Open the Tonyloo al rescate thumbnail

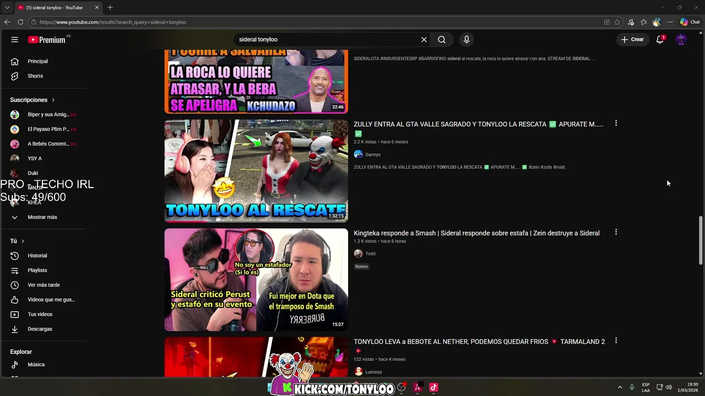(x=256, y=170)
